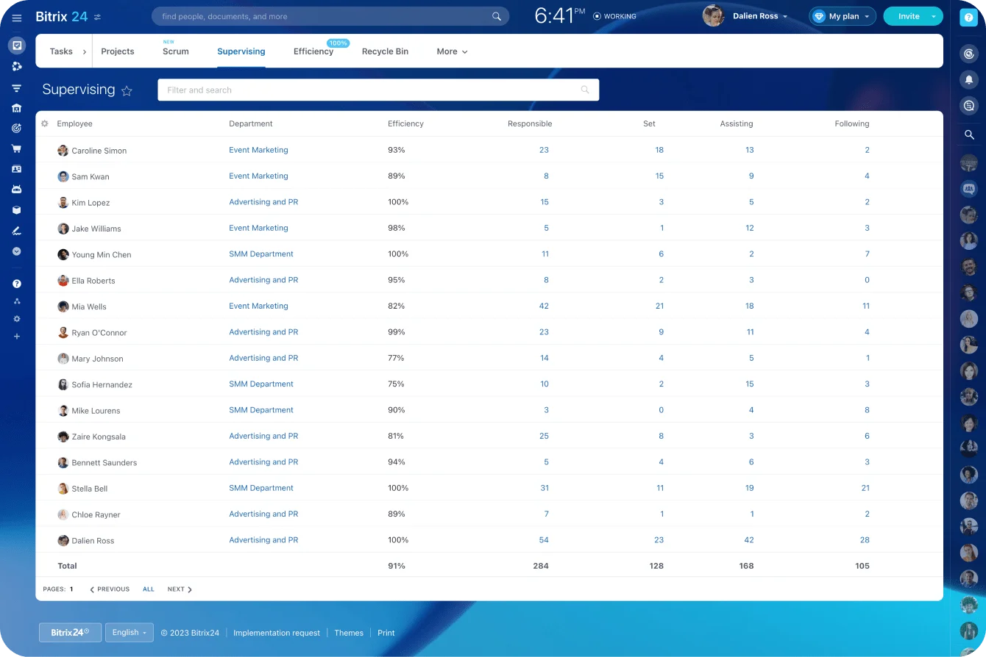Click the employees contact card icon

coord(17,168)
